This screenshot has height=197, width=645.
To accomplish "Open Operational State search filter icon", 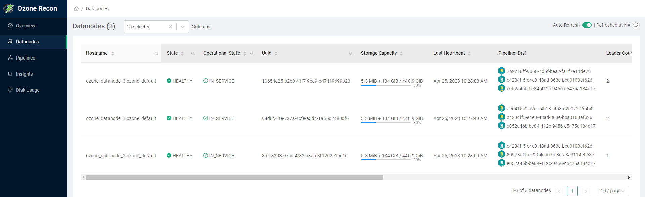I will pyautogui.click(x=252, y=54).
